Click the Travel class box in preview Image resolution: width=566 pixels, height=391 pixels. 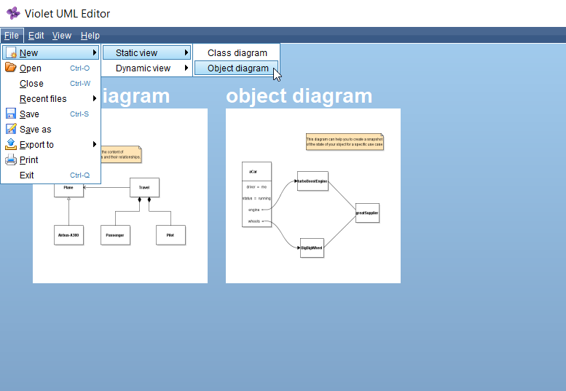tap(144, 187)
